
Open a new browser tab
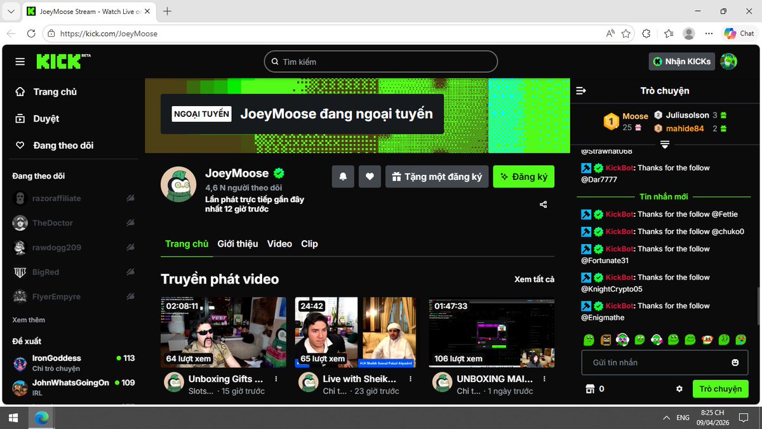168,11
